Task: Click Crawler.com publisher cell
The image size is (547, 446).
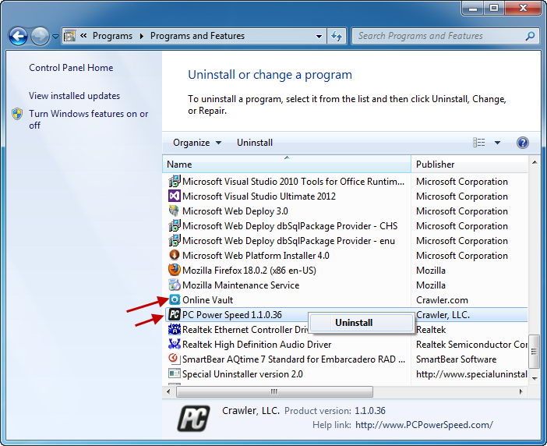Action: coord(442,300)
